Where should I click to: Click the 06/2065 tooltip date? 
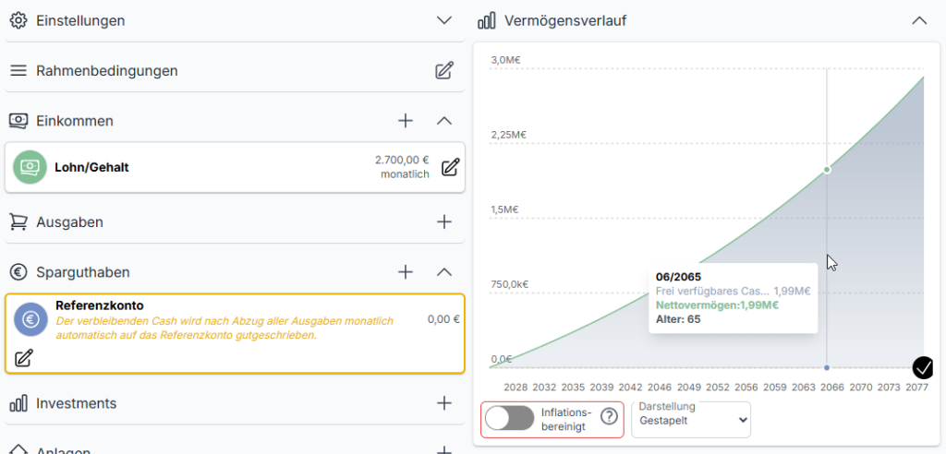click(x=679, y=277)
